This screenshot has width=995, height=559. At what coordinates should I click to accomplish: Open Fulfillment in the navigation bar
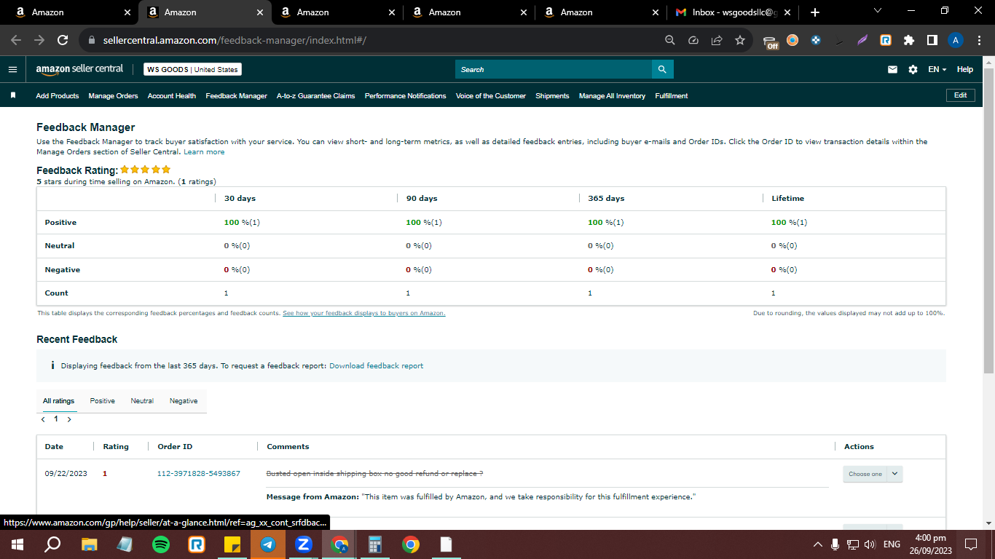(672, 96)
